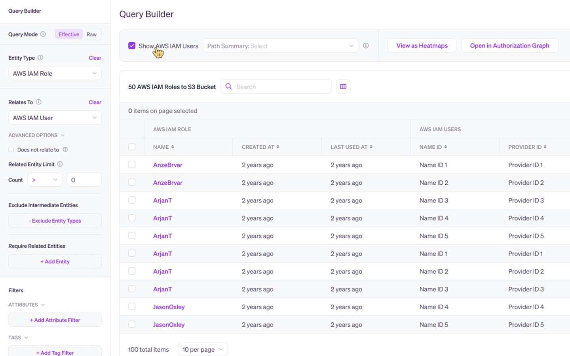The image size is (570, 356).
Task: Uncheck Show AWS IAM Users checkbox
Action: 132,46
